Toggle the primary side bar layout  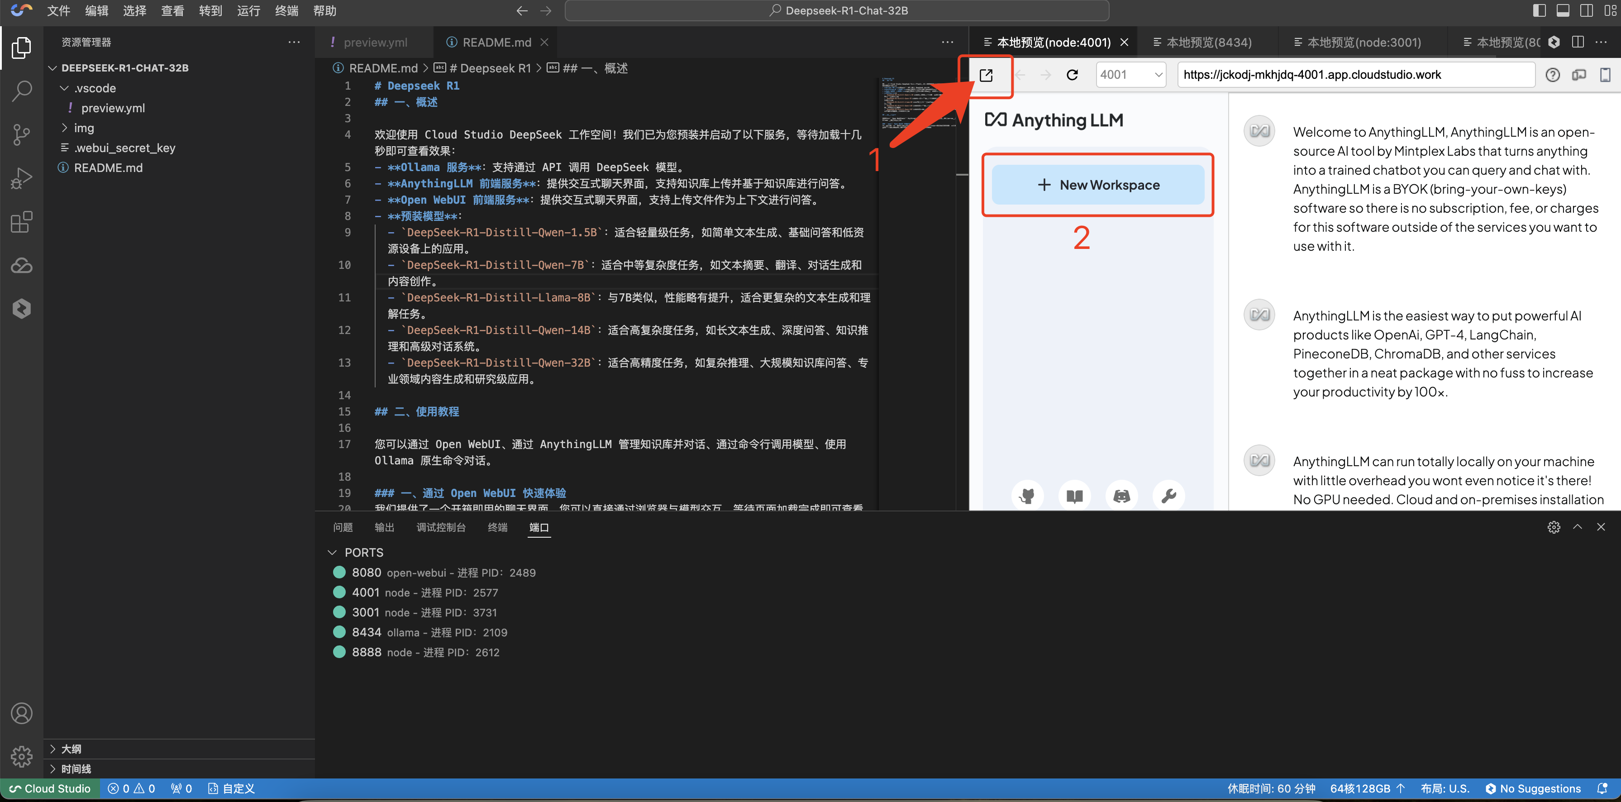click(x=1539, y=11)
